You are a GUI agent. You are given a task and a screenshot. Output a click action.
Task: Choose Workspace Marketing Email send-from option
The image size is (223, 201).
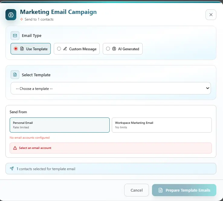[x=162, y=125]
